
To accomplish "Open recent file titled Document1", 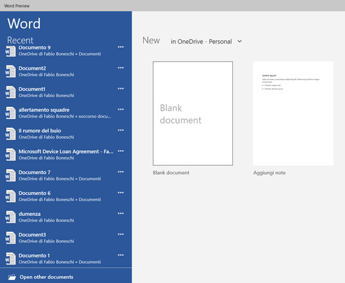I will [x=32, y=89].
